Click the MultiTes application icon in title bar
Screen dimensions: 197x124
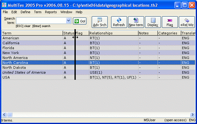click(4, 5)
